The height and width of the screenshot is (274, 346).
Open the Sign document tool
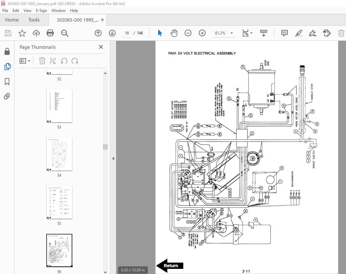coord(313,33)
